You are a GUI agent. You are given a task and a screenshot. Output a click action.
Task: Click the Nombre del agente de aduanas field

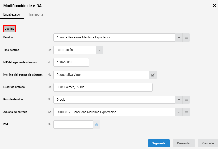pyautogui.click(x=101, y=75)
